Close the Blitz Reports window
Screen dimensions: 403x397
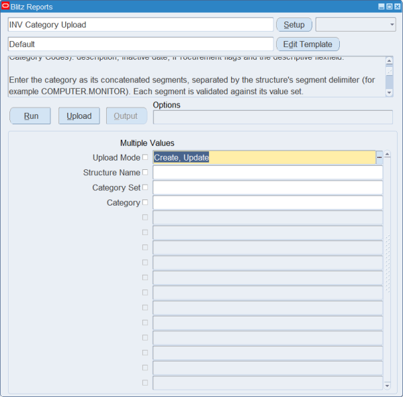pyautogui.click(x=398, y=7)
